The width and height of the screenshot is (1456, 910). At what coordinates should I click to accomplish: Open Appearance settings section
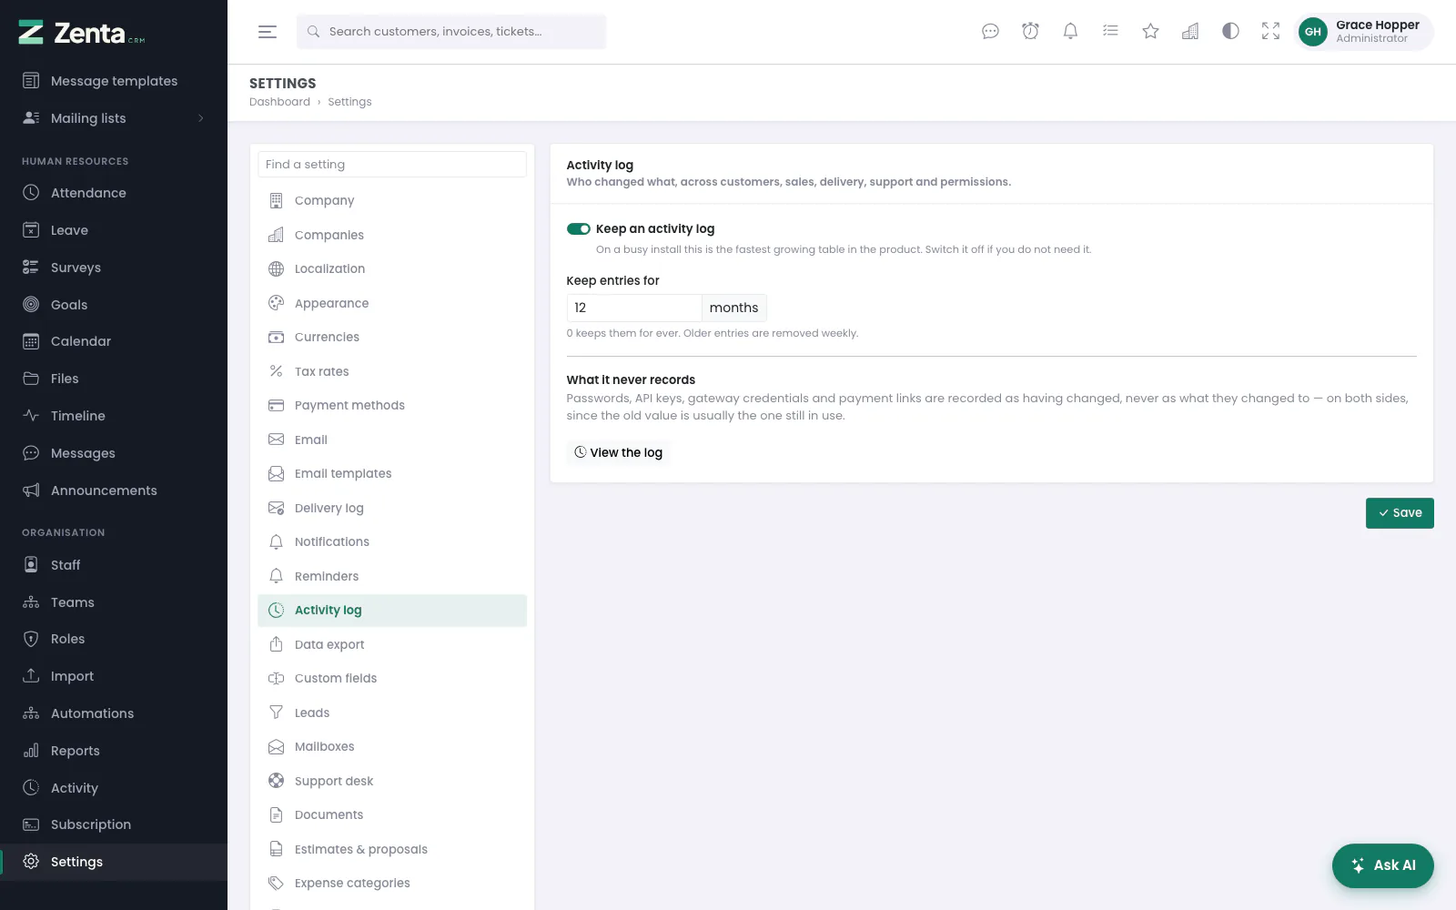[x=392, y=303]
